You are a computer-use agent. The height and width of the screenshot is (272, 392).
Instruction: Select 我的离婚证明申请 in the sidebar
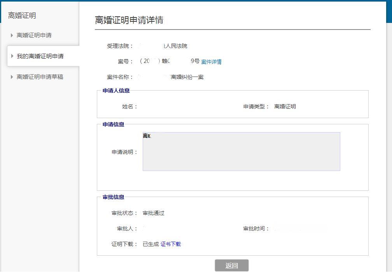tap(40, 56)
